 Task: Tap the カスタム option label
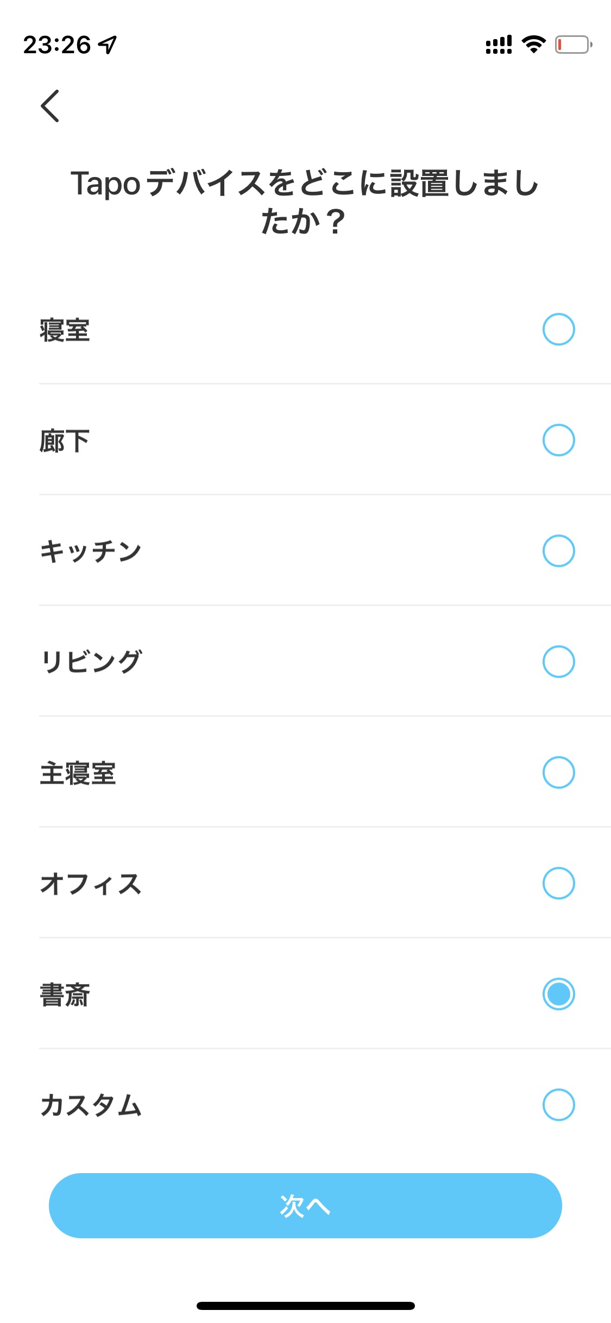[x=91, y=1106]
